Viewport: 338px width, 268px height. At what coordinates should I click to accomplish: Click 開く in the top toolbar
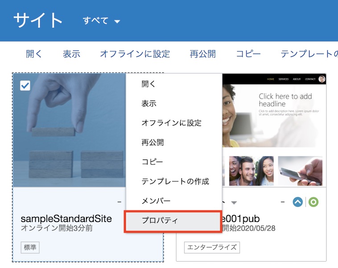(34, 54)
